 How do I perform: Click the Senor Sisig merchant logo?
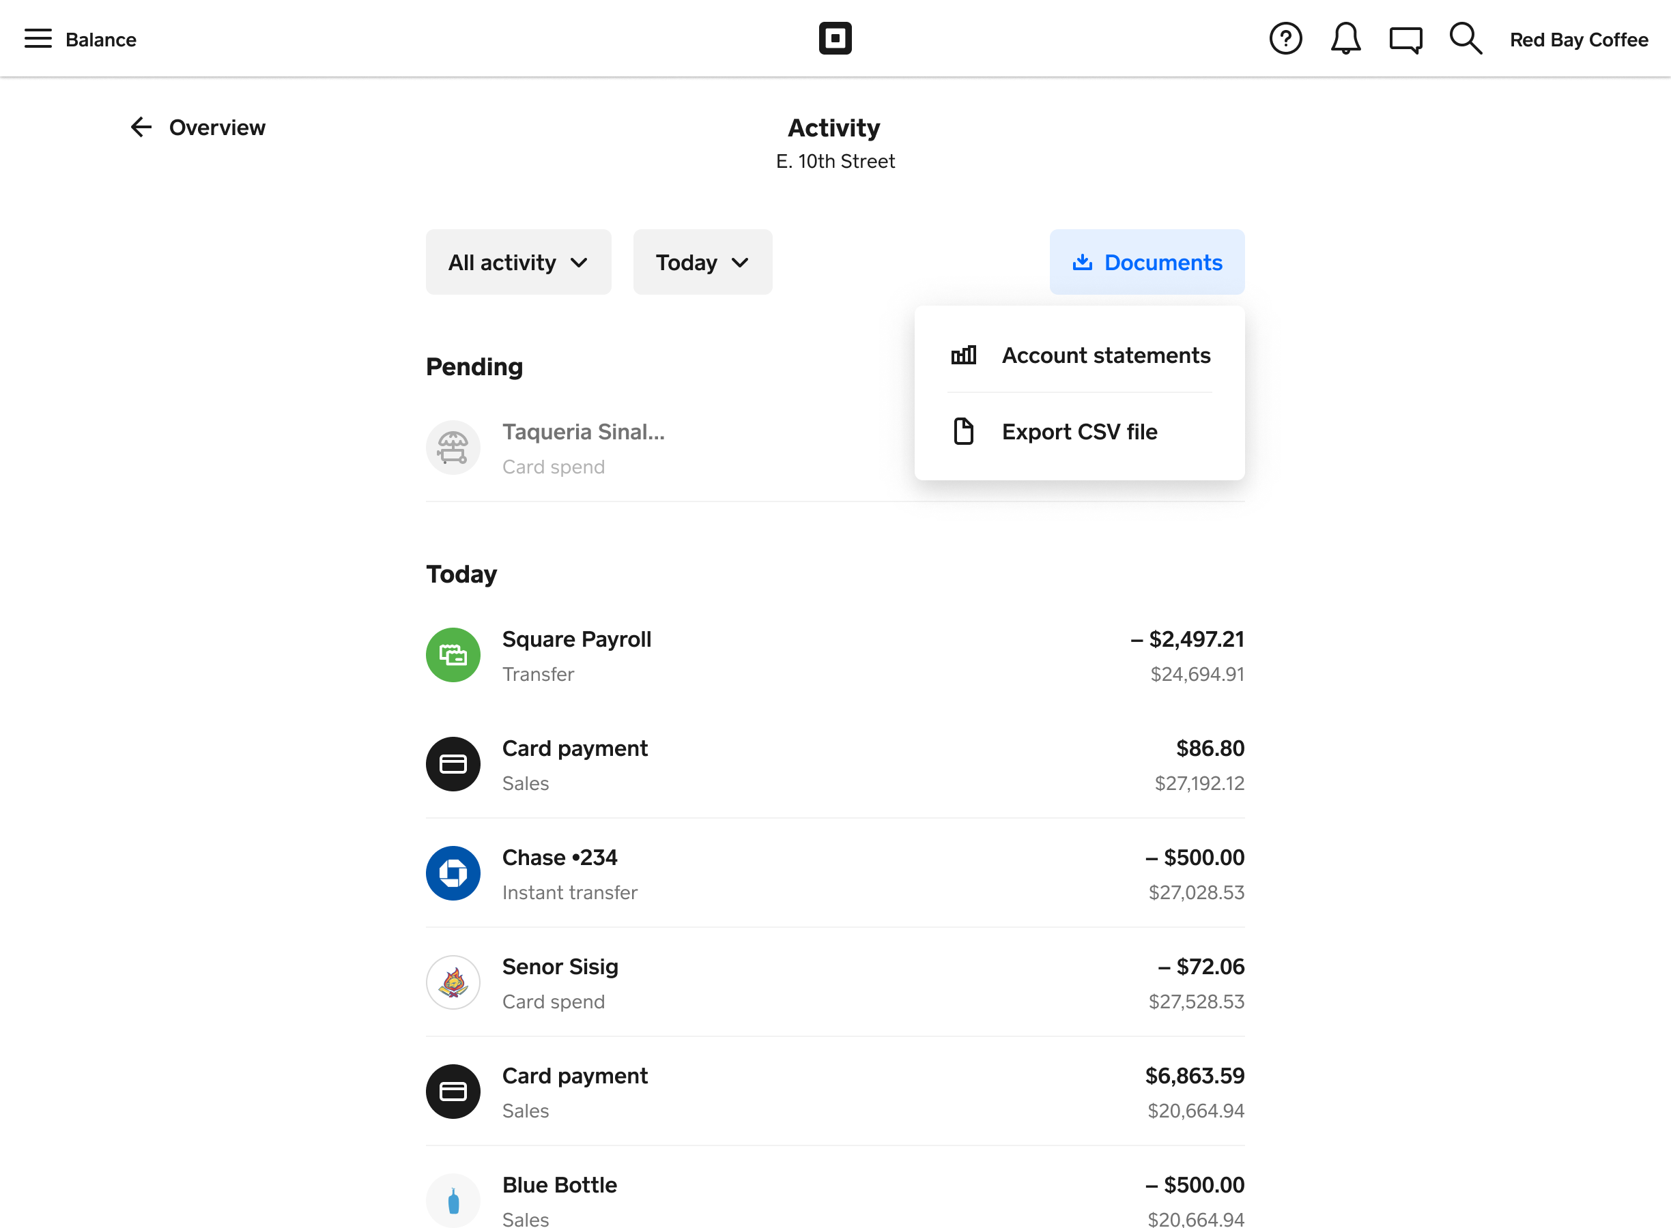(x=453, y=982)
